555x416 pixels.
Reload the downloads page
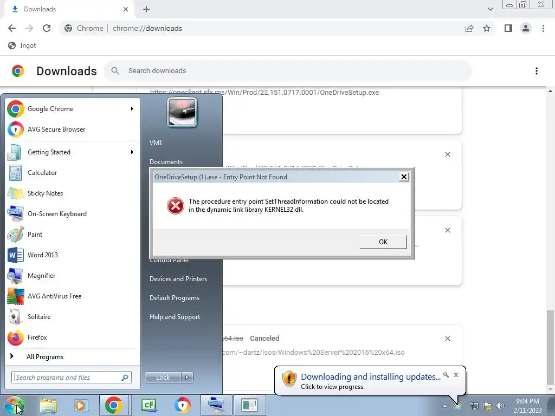pyautogui.click(x=47, y=28)
